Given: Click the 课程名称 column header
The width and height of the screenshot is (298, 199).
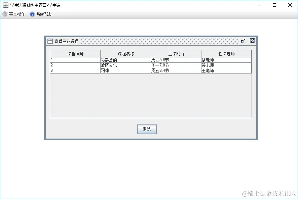Looking at the screenshot, I should click(x=125, y=53).
